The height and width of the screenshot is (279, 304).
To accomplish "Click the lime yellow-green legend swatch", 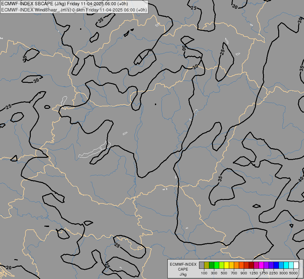I will point(221,265).
